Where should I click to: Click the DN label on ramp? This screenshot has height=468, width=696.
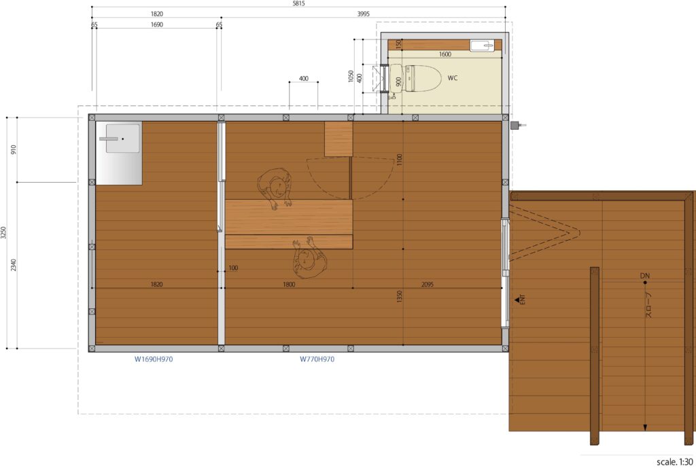(x=645, y=275)
